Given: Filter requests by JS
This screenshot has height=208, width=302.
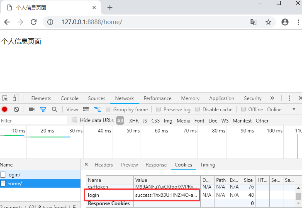Looking at the screenshot, I should [145, 121].
